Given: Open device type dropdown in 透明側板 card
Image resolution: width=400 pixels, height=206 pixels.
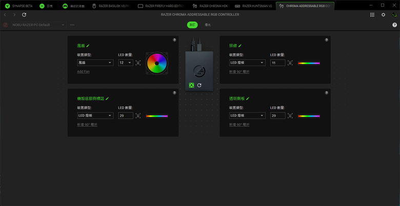Looking at the screenshot, I should pos(247,115).
